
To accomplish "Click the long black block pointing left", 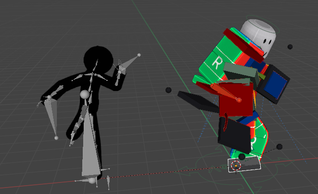I will (x=198, y=101).
